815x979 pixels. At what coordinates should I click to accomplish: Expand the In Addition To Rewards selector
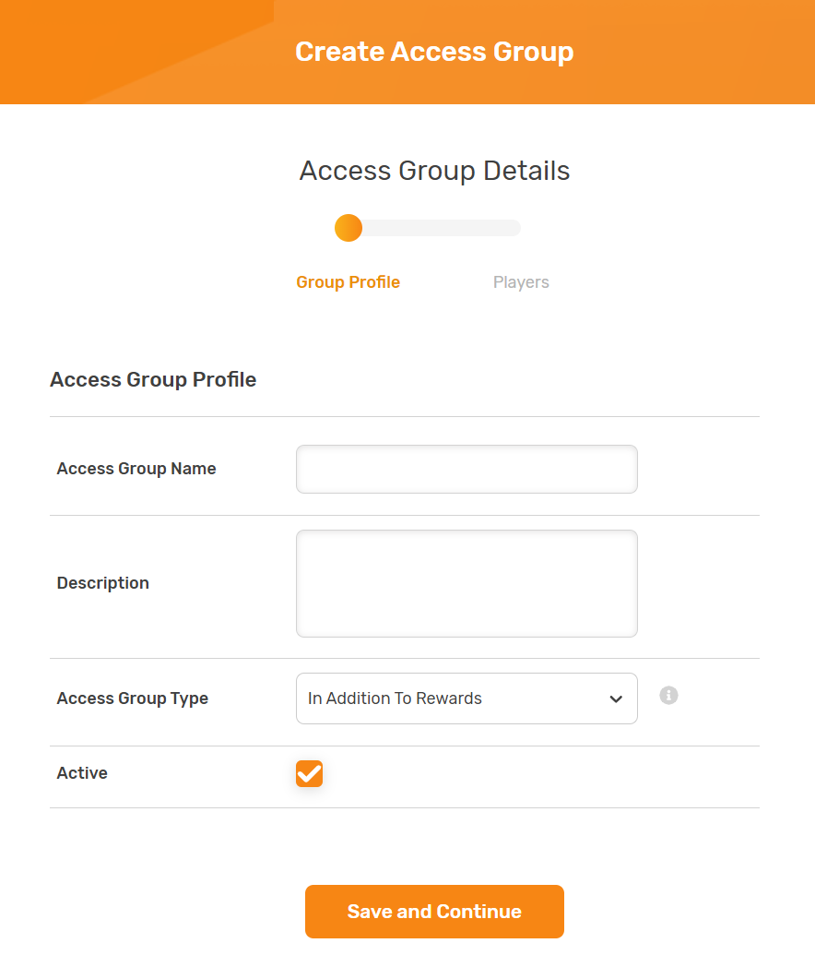click(x=466, y=698)
